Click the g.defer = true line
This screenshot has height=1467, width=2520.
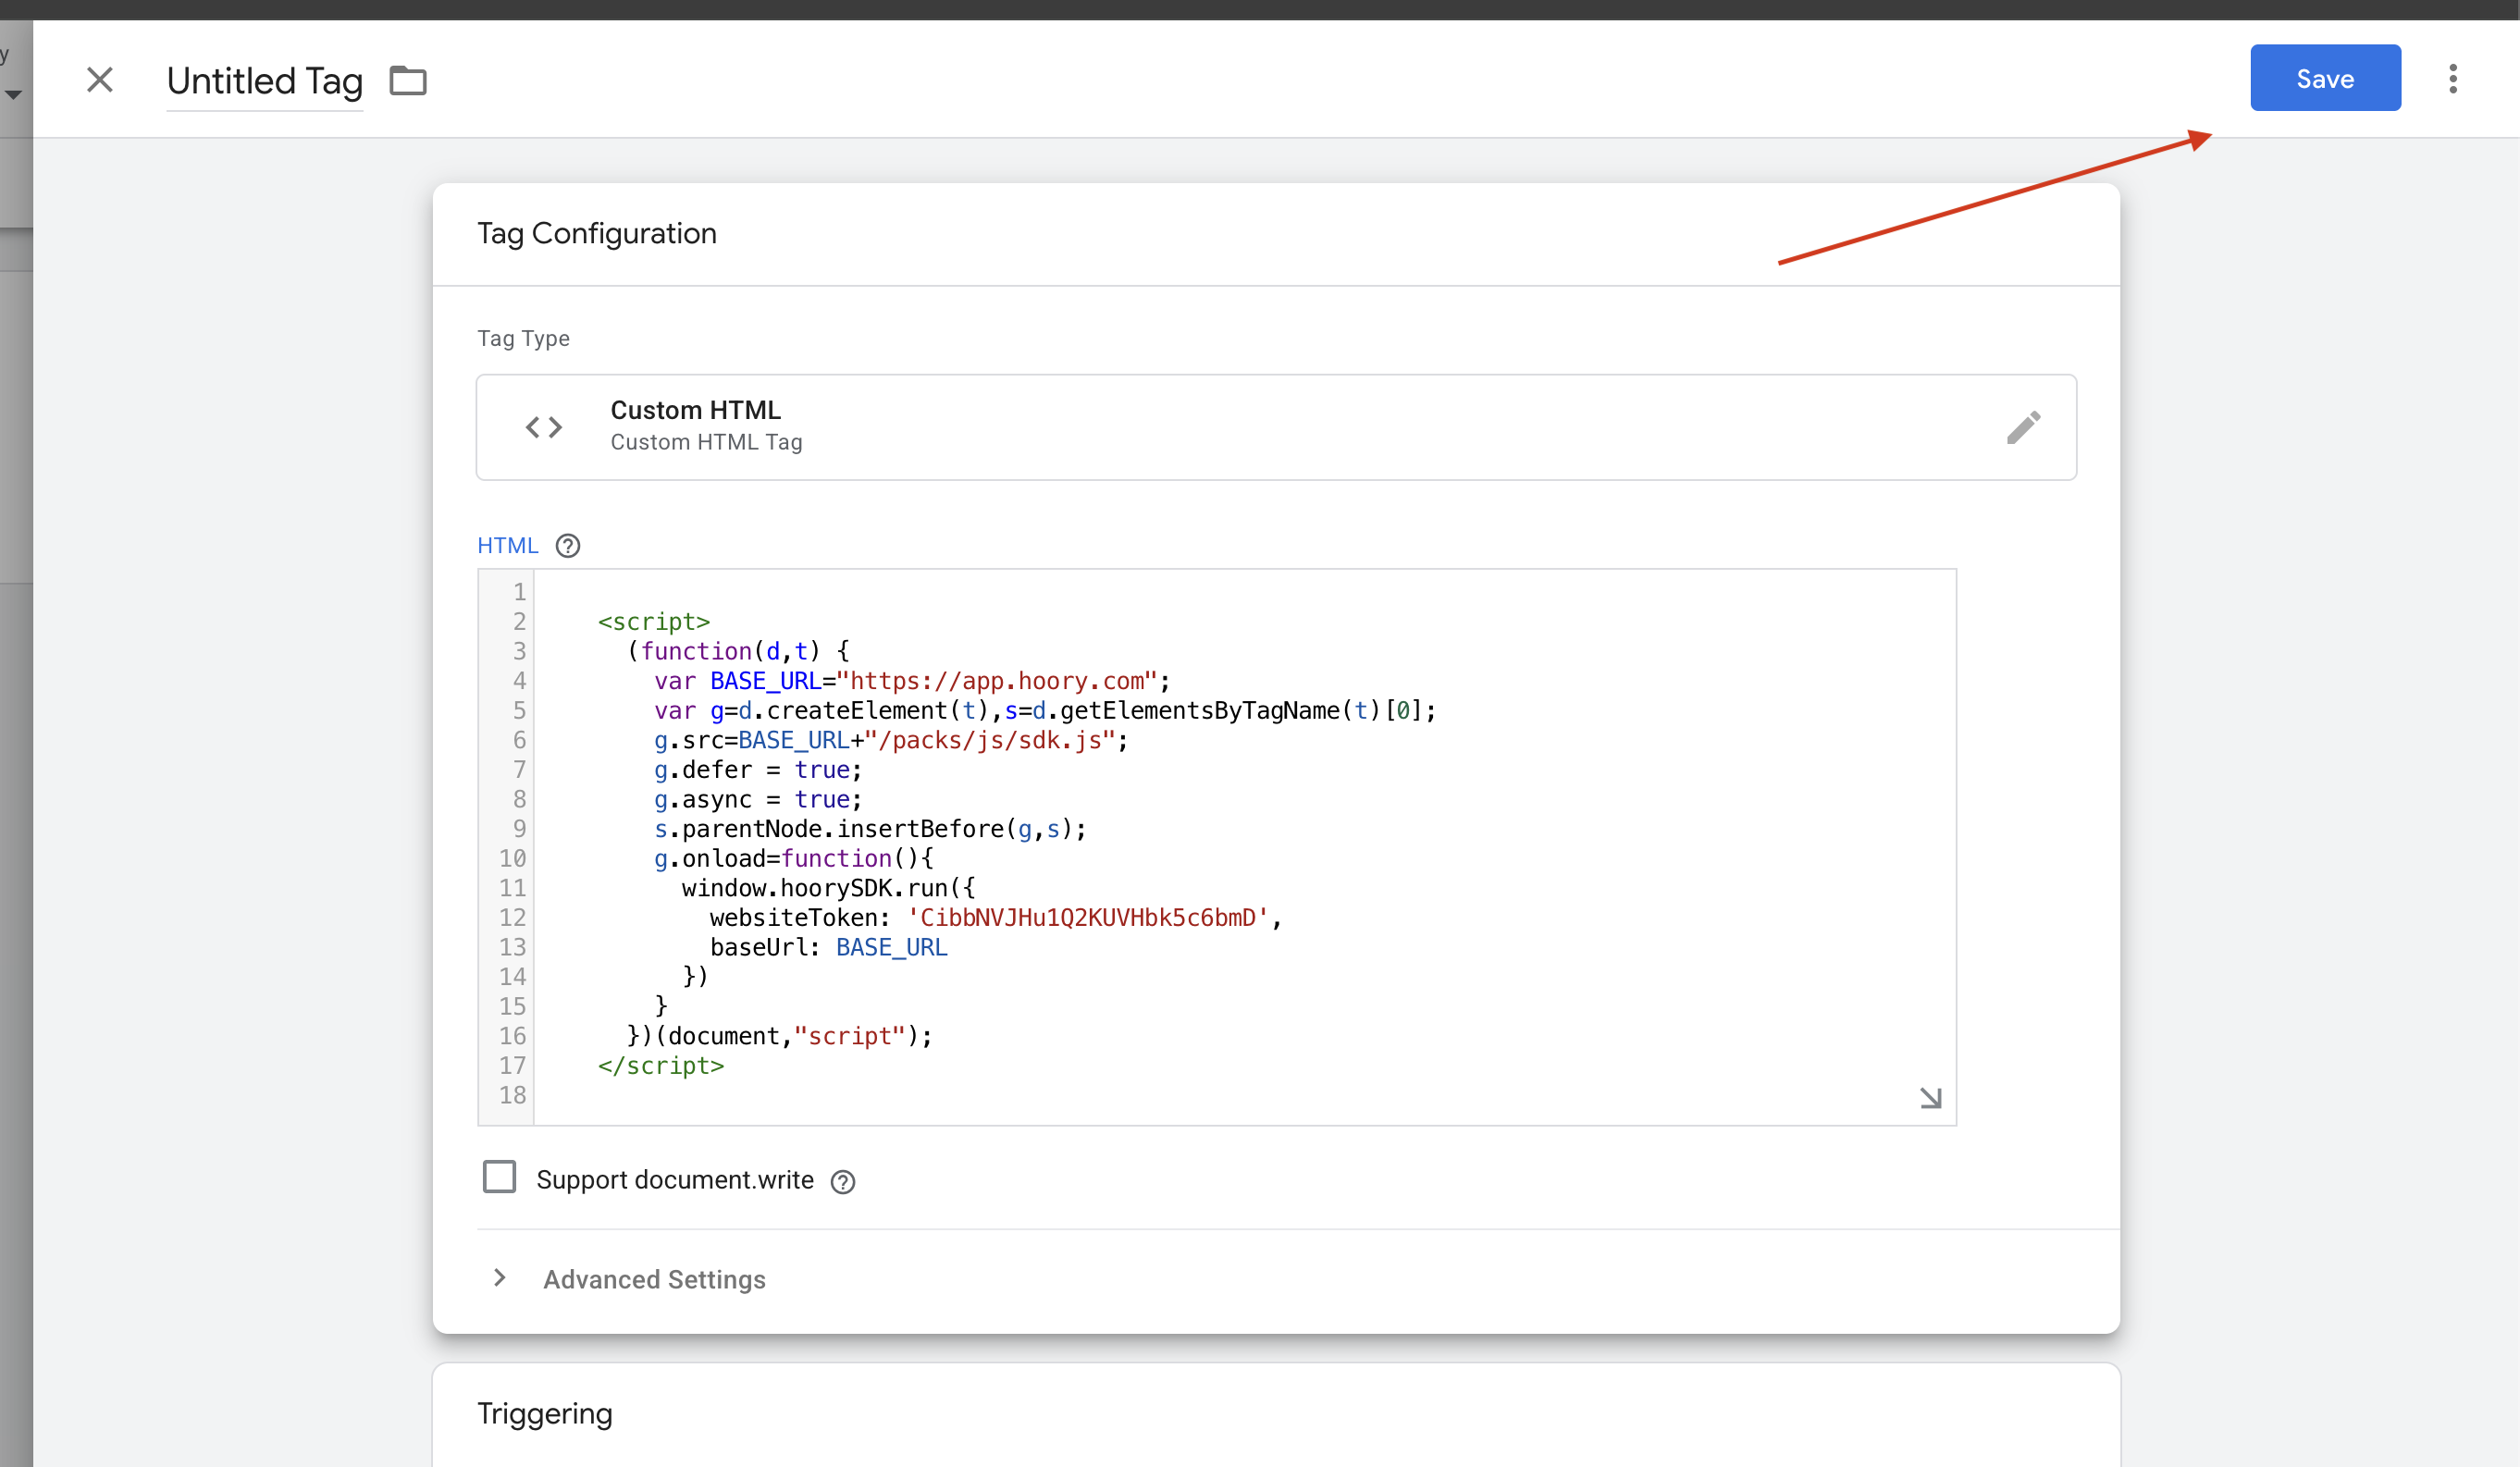click(758, 770)
